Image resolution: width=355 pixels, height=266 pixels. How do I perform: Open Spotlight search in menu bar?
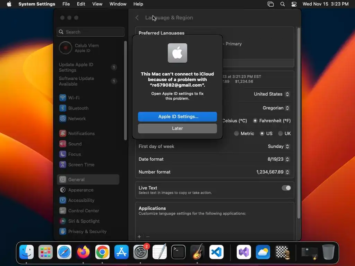[282, 4]
